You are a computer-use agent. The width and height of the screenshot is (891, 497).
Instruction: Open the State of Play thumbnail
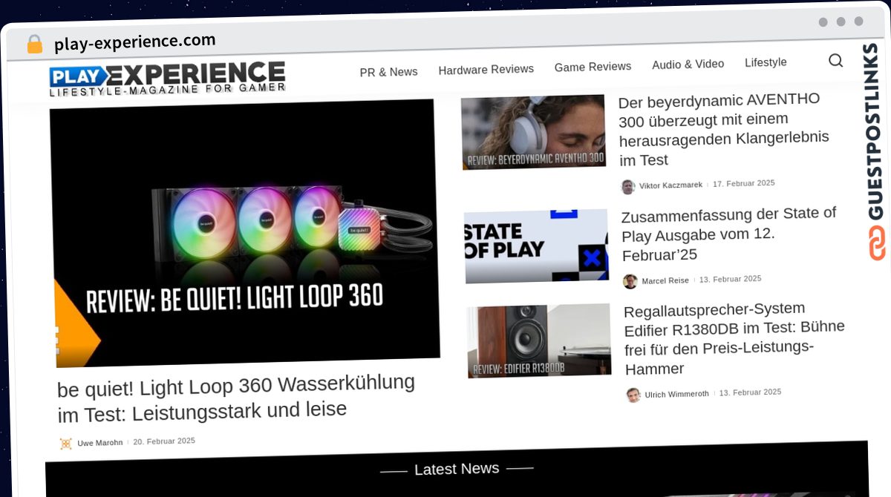536,246
